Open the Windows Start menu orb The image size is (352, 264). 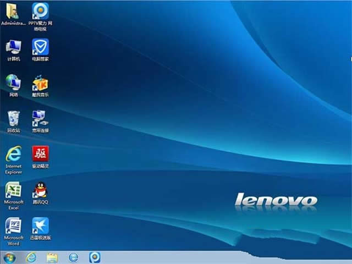point(9,257)
